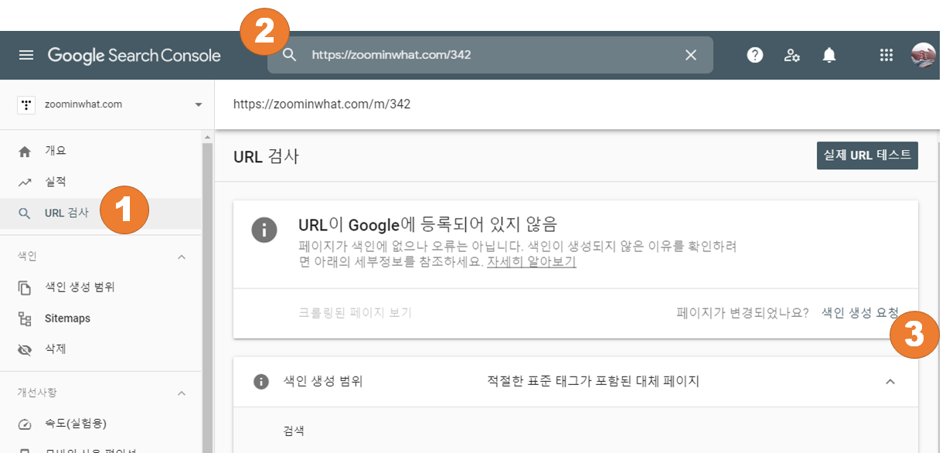This screenshot has height=453, width=946.
Task: Click the Sitemaps tree icon
Action: click(x=25, y=318)
